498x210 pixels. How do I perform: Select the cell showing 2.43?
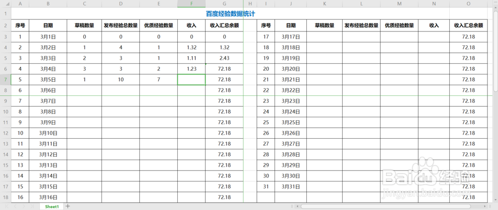click(x=225, y=58)
